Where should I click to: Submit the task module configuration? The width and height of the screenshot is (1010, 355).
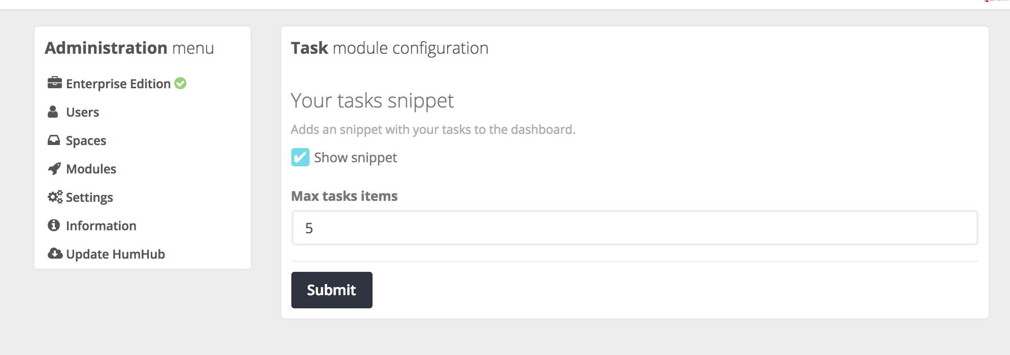pyautogui.click(x=332, y=290)
